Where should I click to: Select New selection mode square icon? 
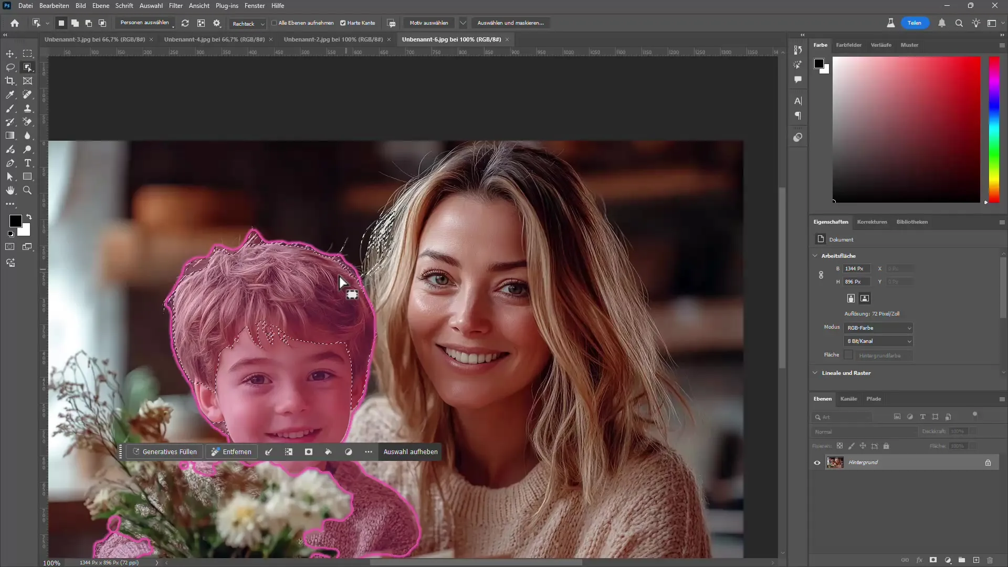point(61,23)
